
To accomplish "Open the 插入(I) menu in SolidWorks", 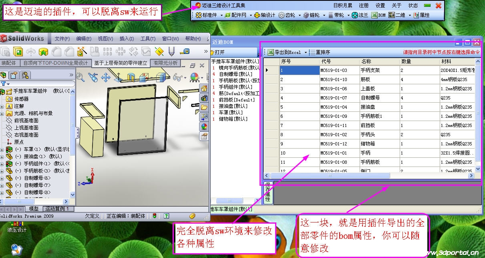I will (127, 39).
